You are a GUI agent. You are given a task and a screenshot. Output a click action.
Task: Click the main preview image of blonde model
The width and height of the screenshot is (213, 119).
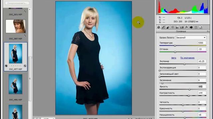pyautogui.click(x=94, y=58)
